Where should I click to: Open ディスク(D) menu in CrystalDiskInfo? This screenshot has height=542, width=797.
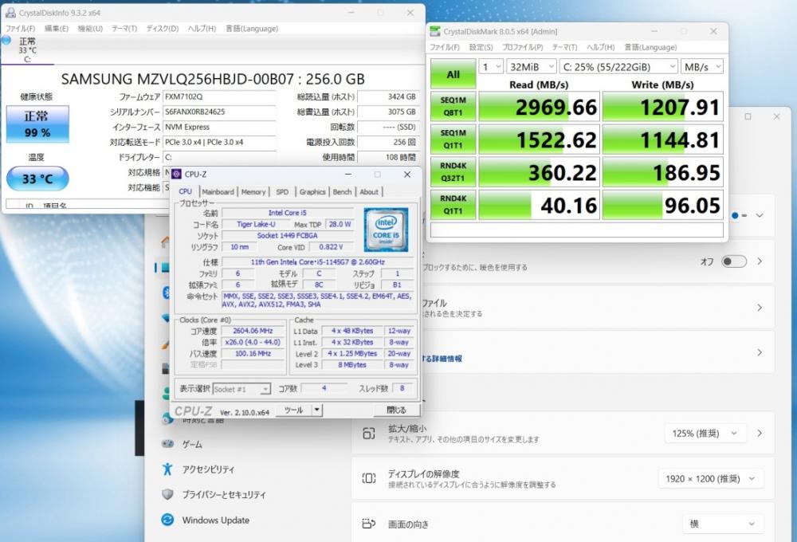(163, 29)
